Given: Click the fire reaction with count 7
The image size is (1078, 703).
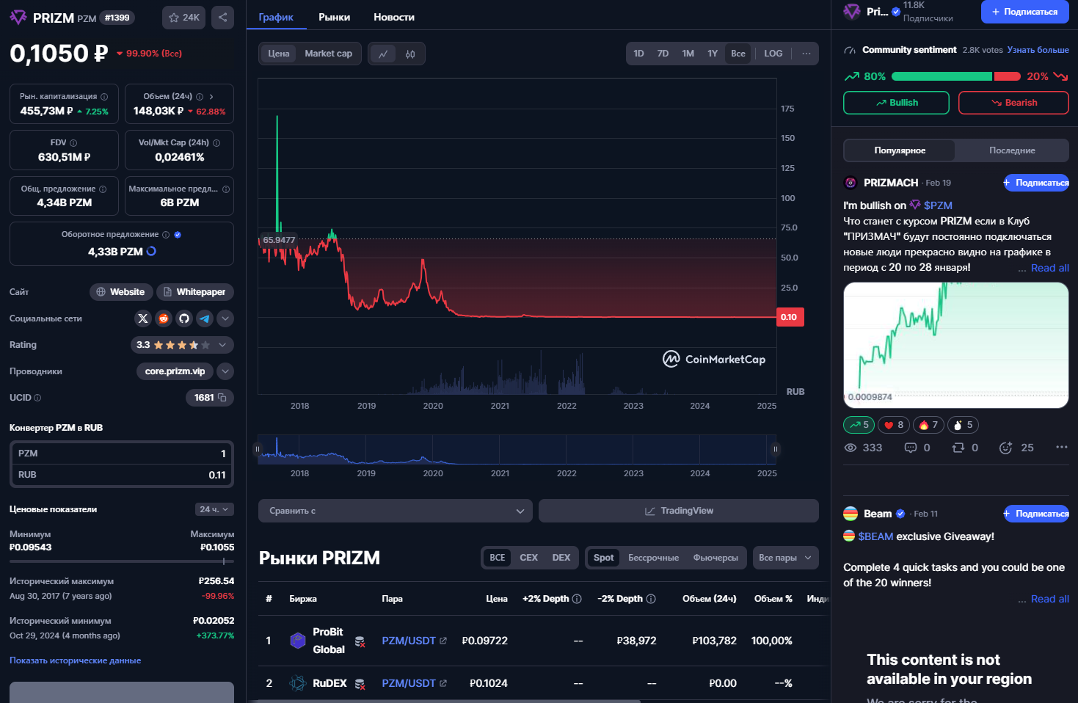Looking at the screenshot, I should [x=928, y=425].
